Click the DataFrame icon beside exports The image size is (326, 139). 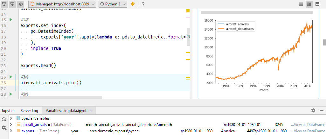tap(18, 131)
